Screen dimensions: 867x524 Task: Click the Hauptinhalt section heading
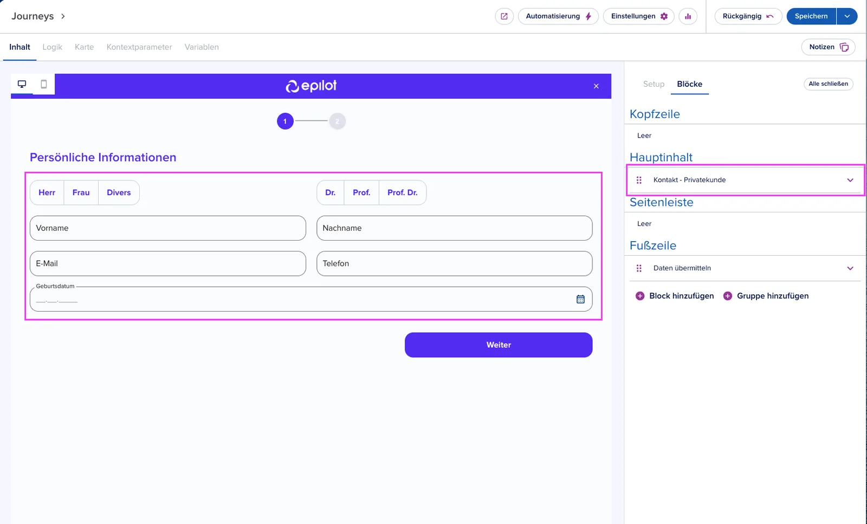tap(661, 158)
